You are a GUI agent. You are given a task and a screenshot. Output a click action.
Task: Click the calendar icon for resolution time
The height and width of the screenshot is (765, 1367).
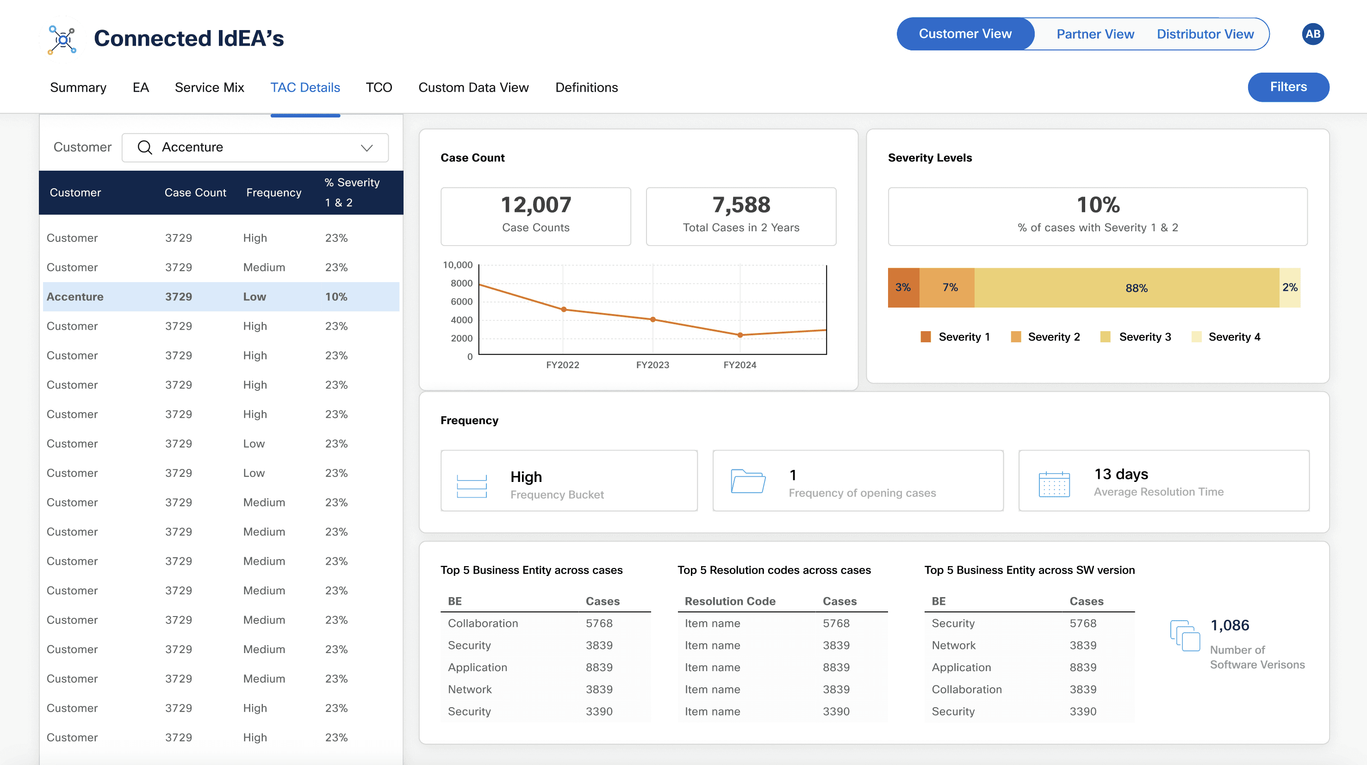[x=1053, y=484]
